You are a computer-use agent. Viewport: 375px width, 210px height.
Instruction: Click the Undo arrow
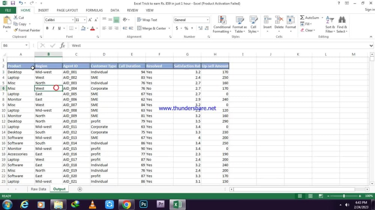(21, 3)
